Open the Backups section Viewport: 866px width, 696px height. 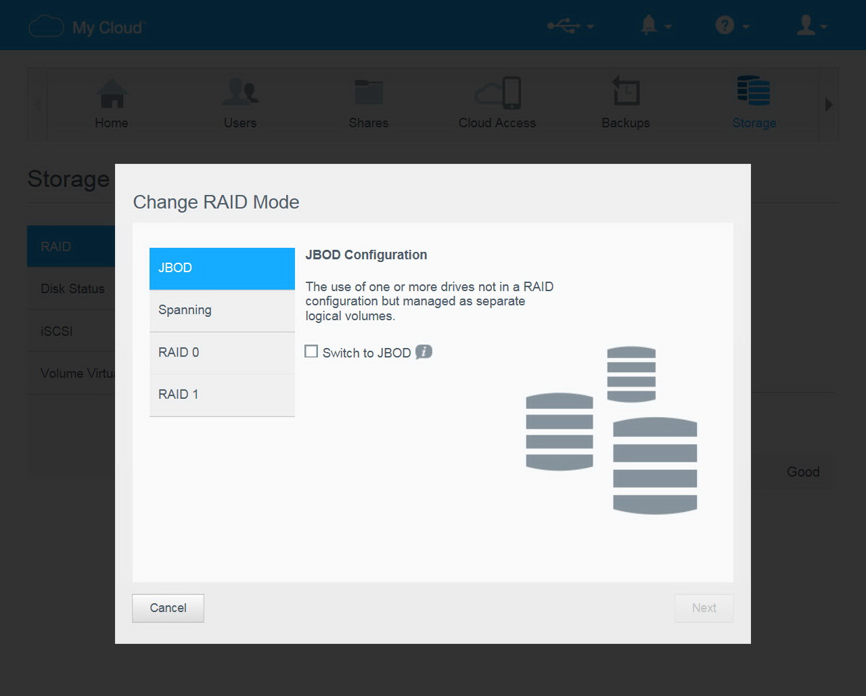click(x=626, y=104)
